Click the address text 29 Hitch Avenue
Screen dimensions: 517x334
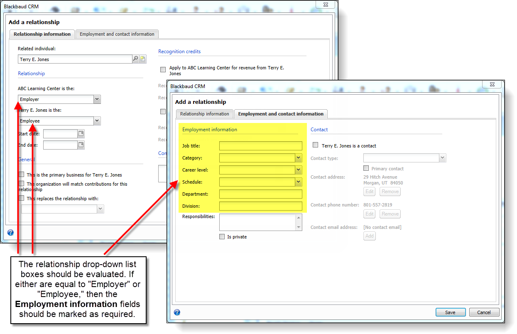380,177
